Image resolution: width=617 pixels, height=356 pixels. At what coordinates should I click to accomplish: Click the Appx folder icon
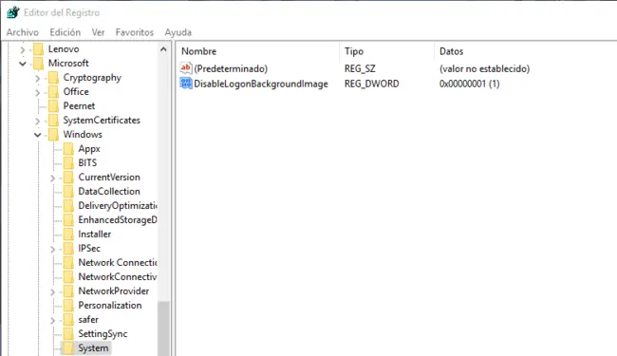click(x=68, y=149)
